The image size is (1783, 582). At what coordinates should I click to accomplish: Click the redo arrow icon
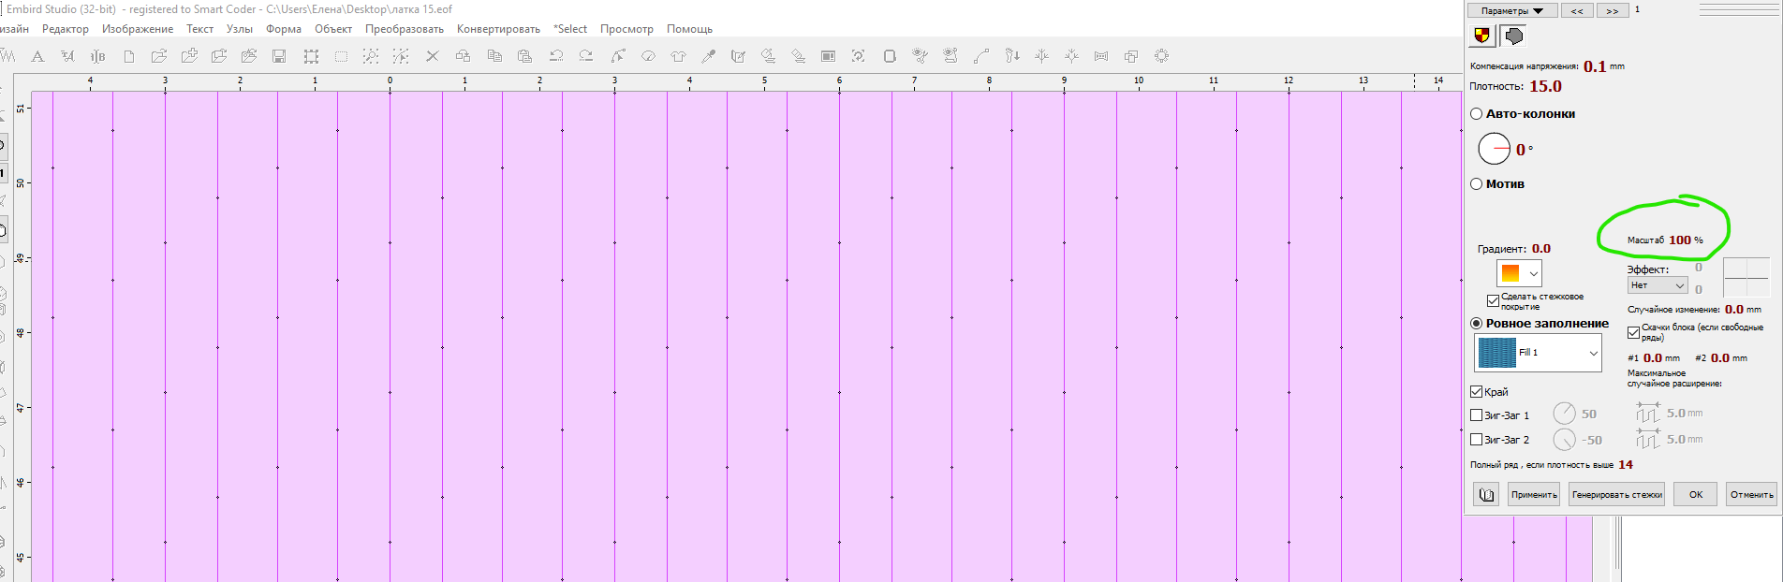tap(586, 56)
